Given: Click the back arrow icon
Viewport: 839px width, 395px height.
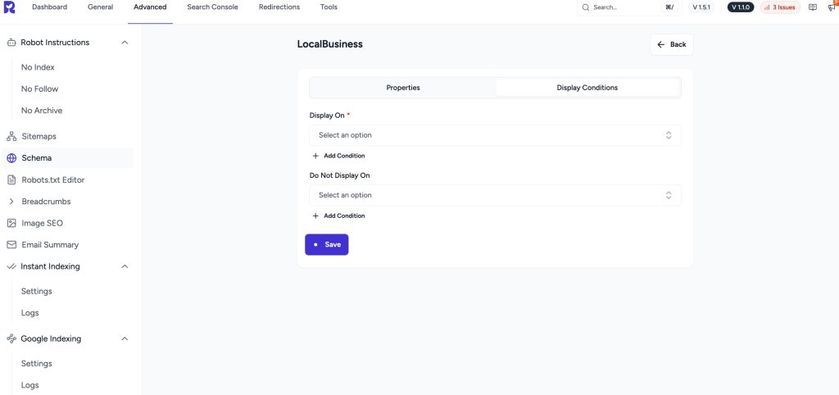Looking at the screenshot, I should click(661, 44).
